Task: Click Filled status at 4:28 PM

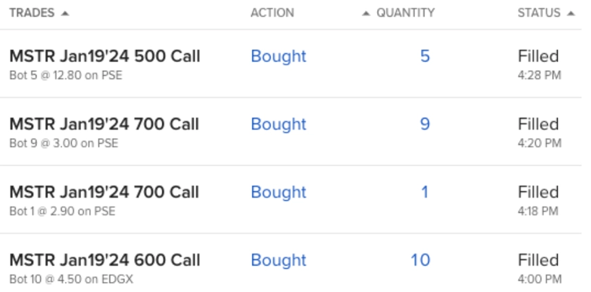Action: coord(538,57)
